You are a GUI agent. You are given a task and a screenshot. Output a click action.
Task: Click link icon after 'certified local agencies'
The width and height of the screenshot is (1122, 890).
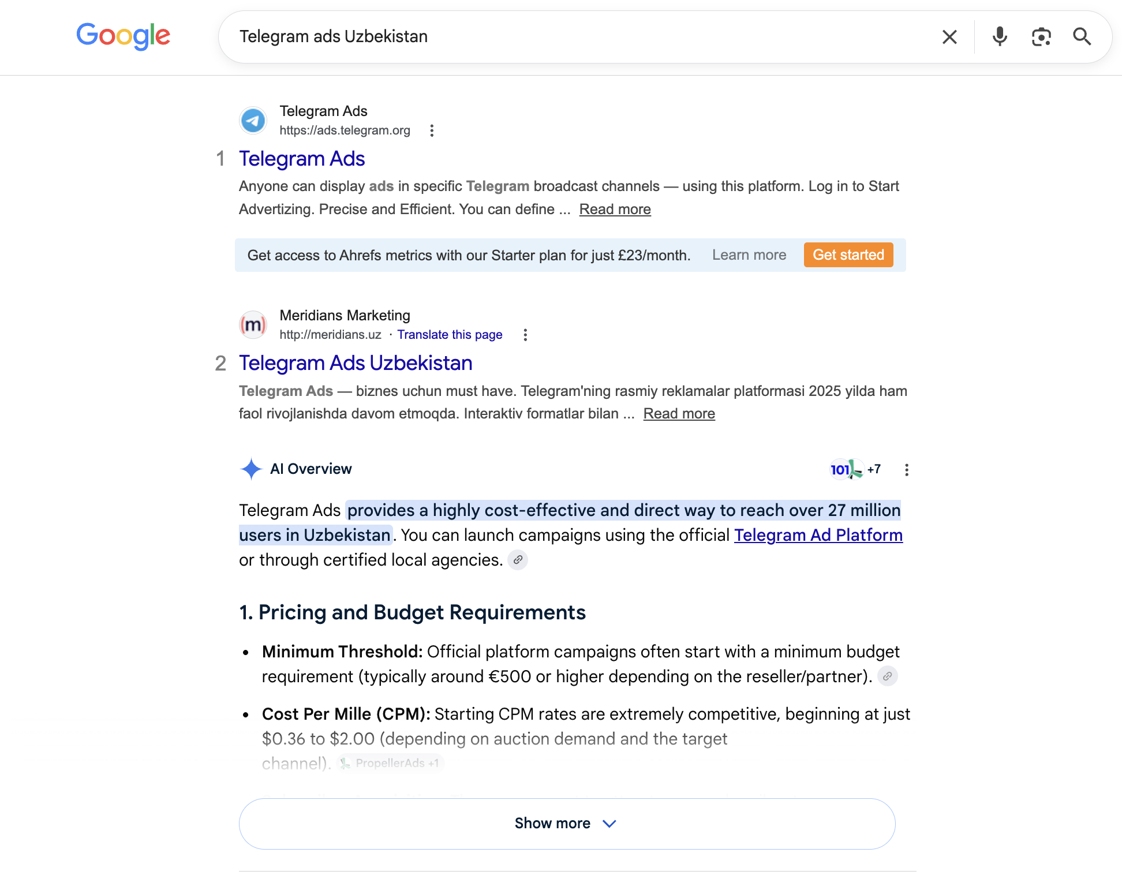(x=518, y=560)
